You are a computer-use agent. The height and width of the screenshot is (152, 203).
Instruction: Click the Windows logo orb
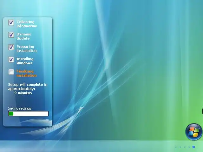pyautogui.click(x=194, y=132)
